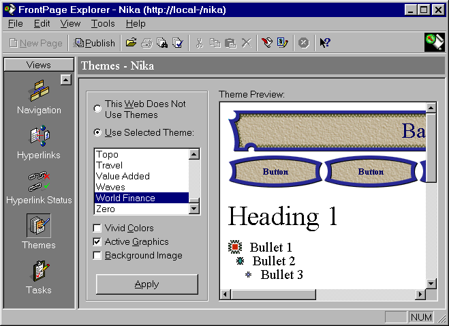Open the Navigation view
449x326 pixels.
tap(39, 97)
